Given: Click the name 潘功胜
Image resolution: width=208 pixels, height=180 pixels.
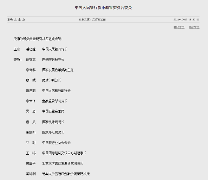Looking at the screenshot, I should click(31, 49).
